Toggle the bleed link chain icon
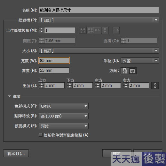Viewport: 166px width, 166px height. click(x=155, y=86)
